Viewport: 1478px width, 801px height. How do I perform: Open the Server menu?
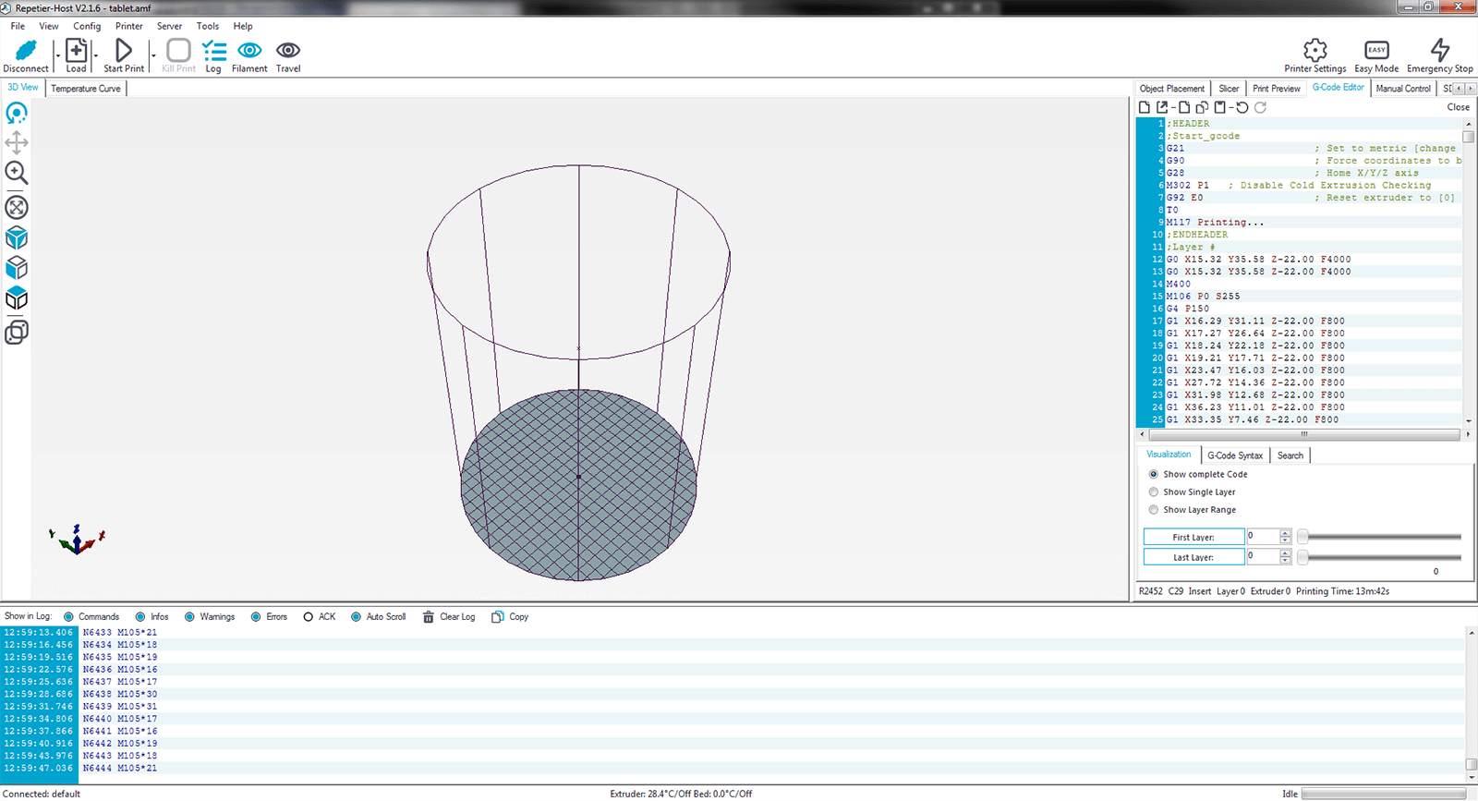pyautogui.click(x=170, y=26)
